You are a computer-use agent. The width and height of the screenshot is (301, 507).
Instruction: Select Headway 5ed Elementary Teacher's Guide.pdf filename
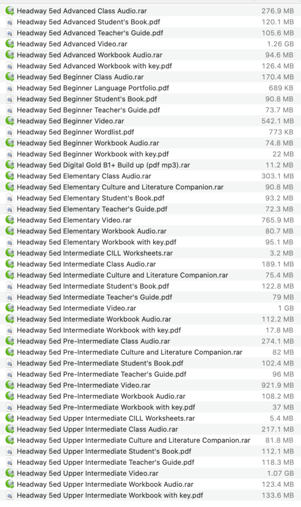click(92, 209)
